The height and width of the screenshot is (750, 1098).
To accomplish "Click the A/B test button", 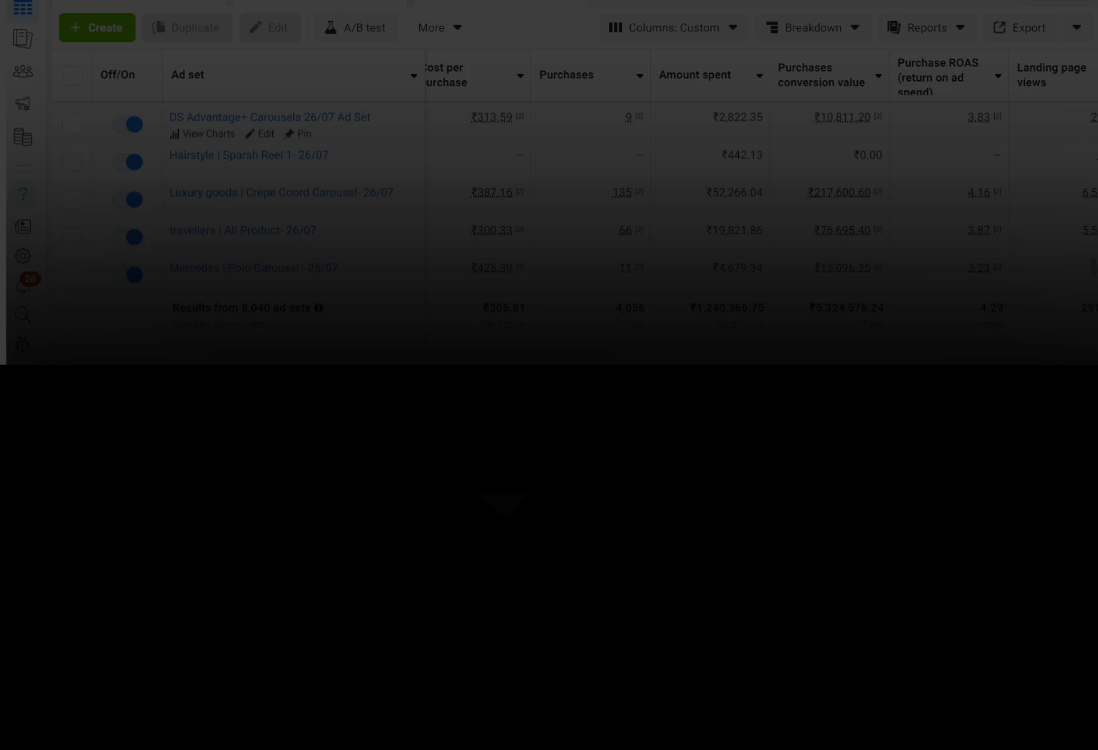I will [355, 28].
